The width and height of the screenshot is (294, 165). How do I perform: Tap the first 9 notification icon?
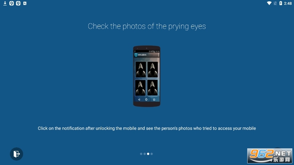12,3
